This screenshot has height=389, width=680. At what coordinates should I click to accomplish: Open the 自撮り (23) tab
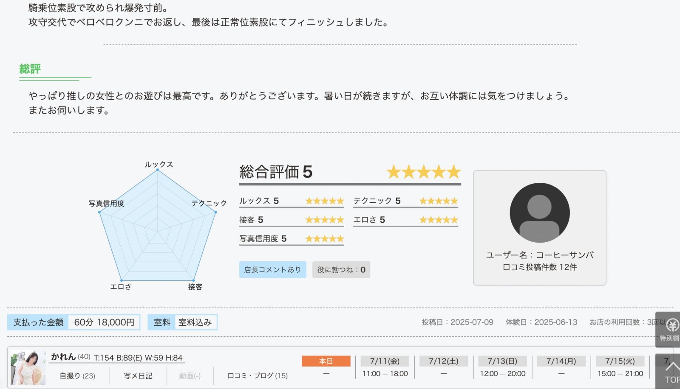(x=77, y=376)
